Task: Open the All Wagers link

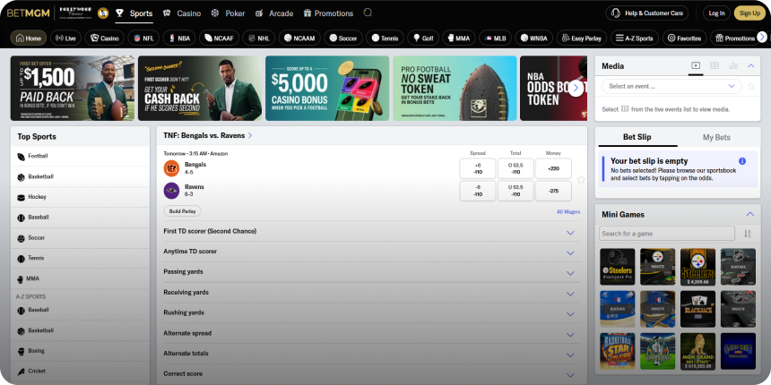Action: [567, 212]
